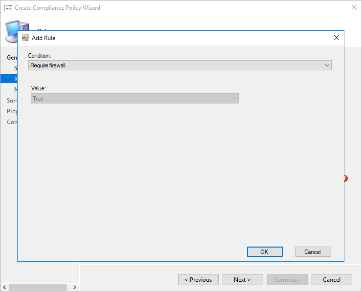
Task: Click the red error indicator icon
Action: (x=345, y=178)
